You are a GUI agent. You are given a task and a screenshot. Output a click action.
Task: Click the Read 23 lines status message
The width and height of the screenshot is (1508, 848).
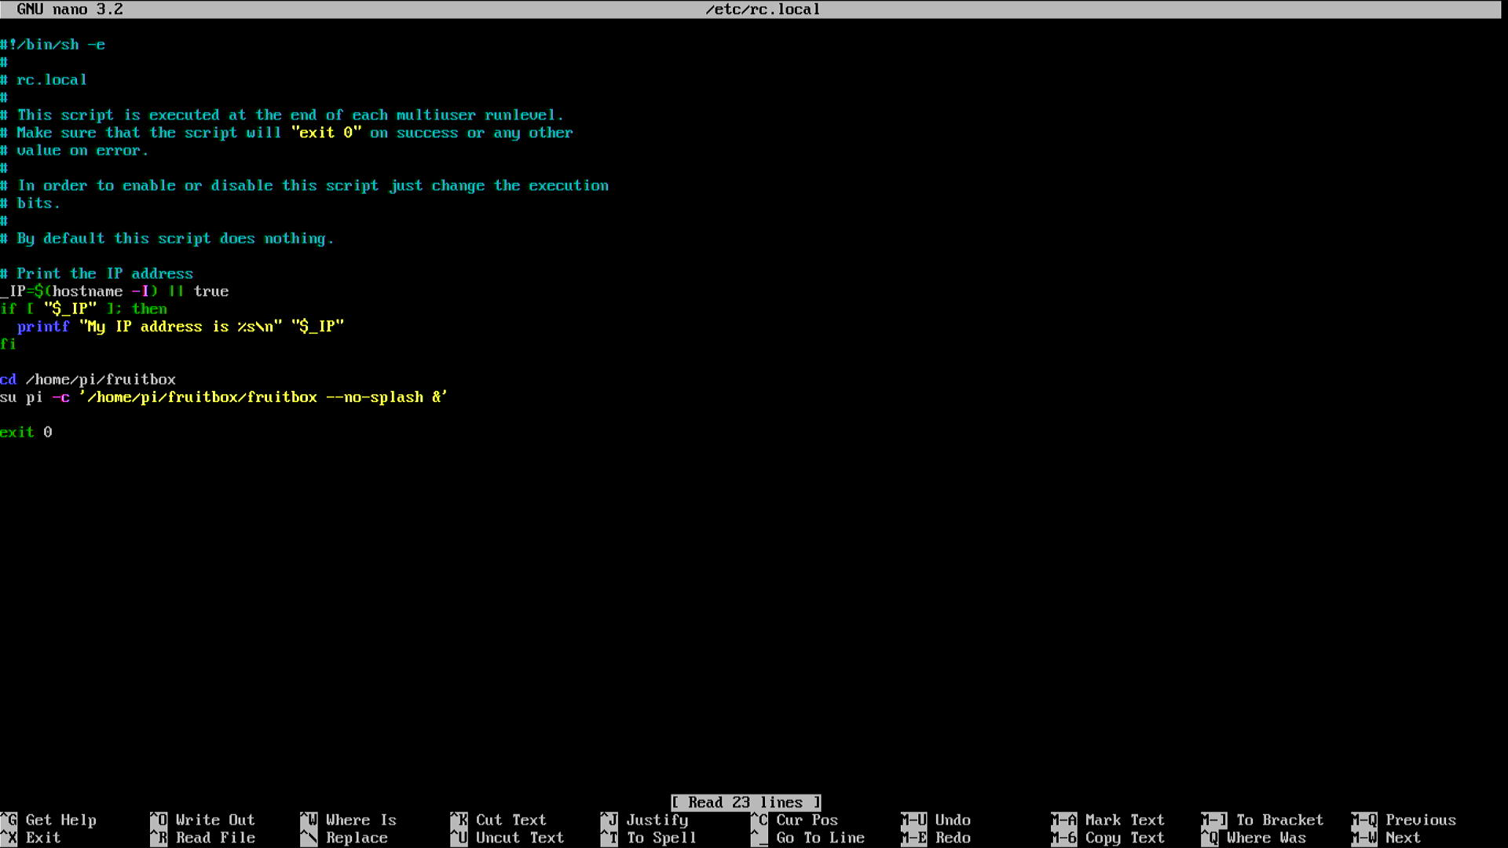point(745,802)
